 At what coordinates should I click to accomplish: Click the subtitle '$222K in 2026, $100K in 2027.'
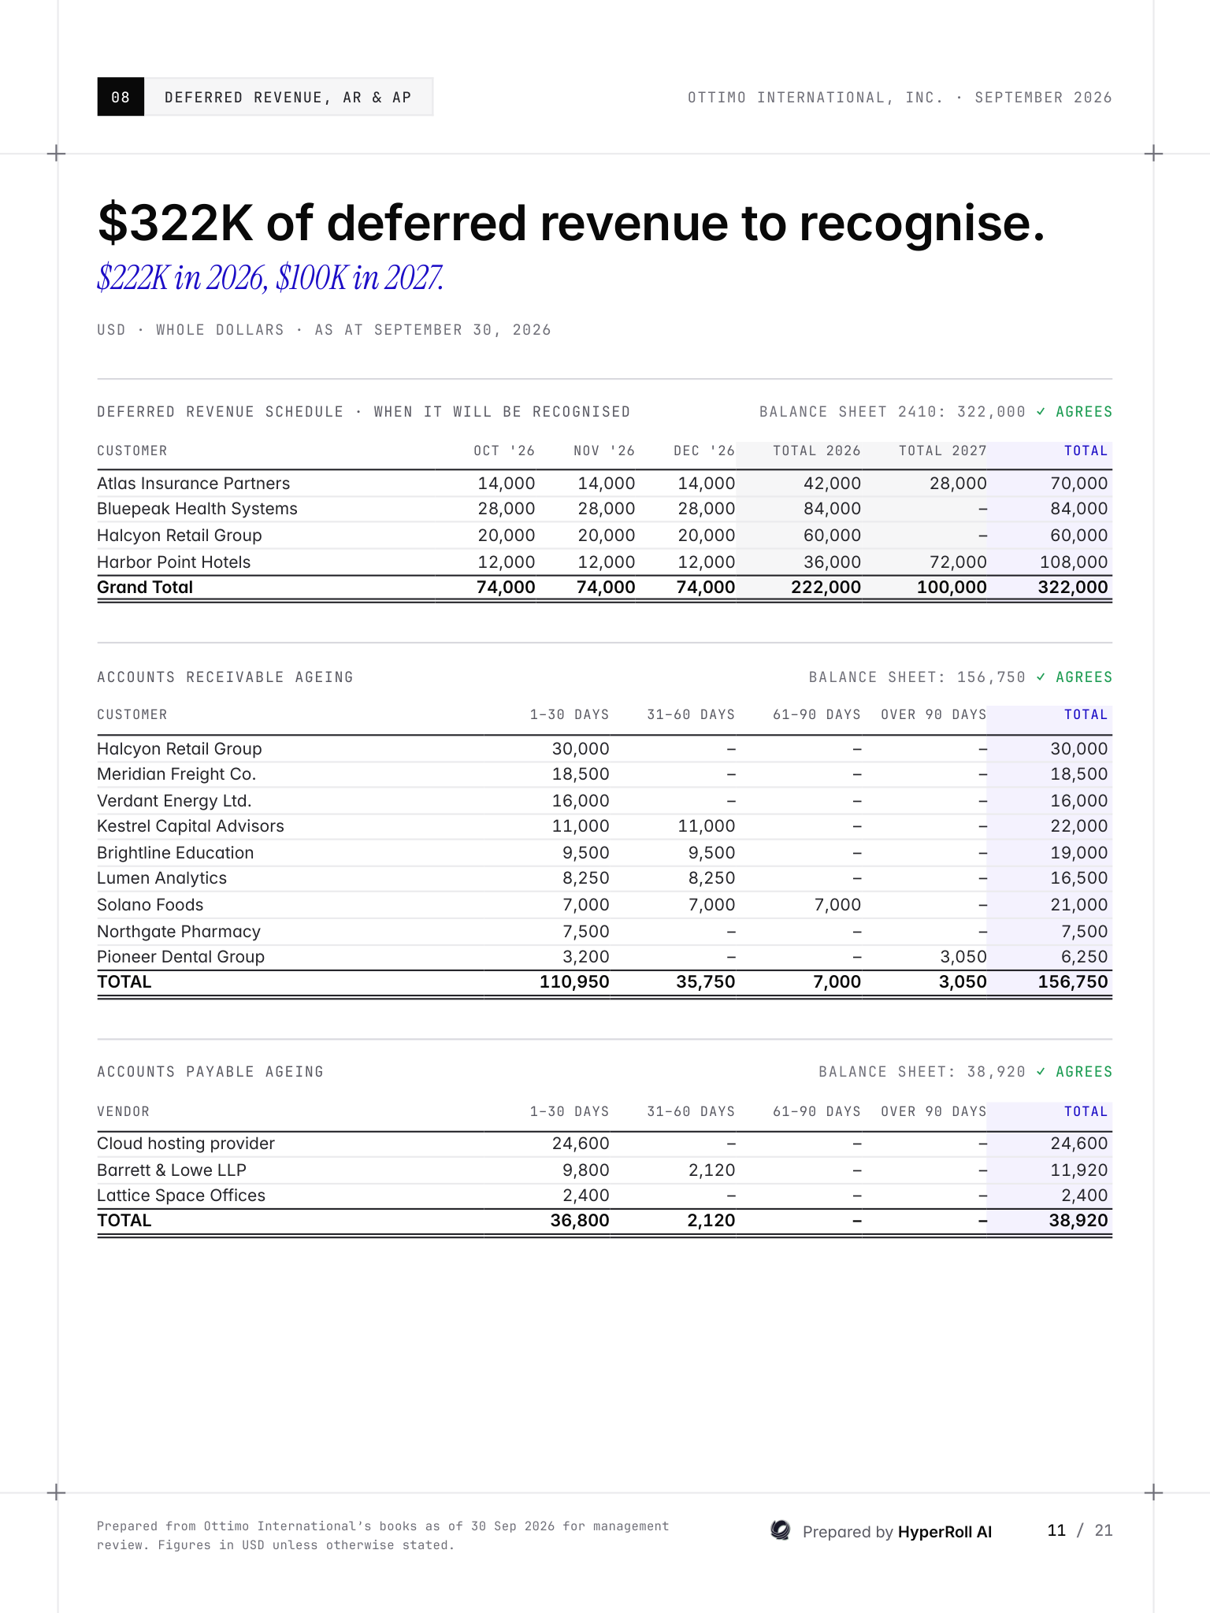[270, 278]
